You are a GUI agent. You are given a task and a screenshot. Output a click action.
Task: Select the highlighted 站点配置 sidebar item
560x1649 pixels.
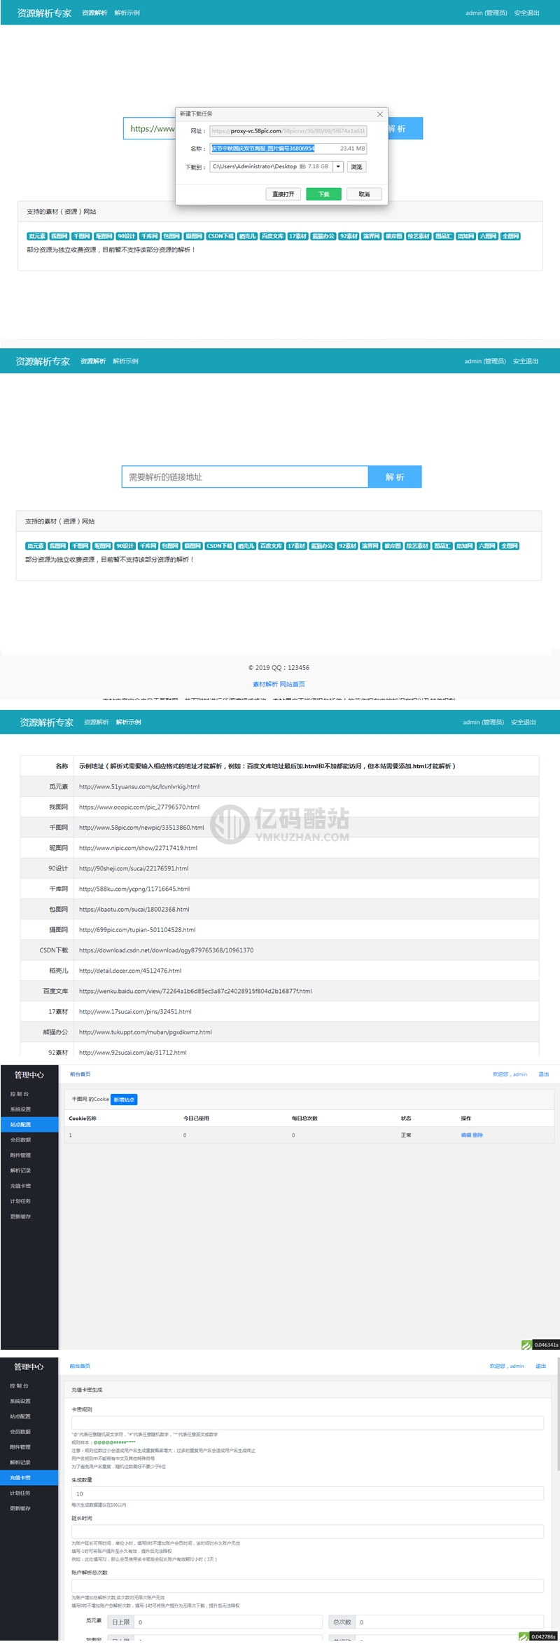pos(29,1124)
